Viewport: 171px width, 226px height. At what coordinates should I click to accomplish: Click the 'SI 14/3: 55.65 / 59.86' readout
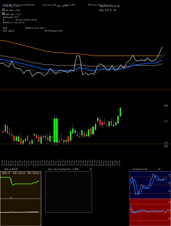pos(26,20)
